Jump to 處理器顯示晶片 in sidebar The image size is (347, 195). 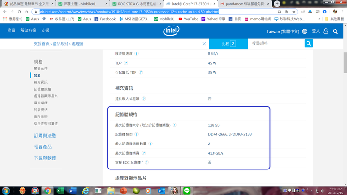coord(46,96)
